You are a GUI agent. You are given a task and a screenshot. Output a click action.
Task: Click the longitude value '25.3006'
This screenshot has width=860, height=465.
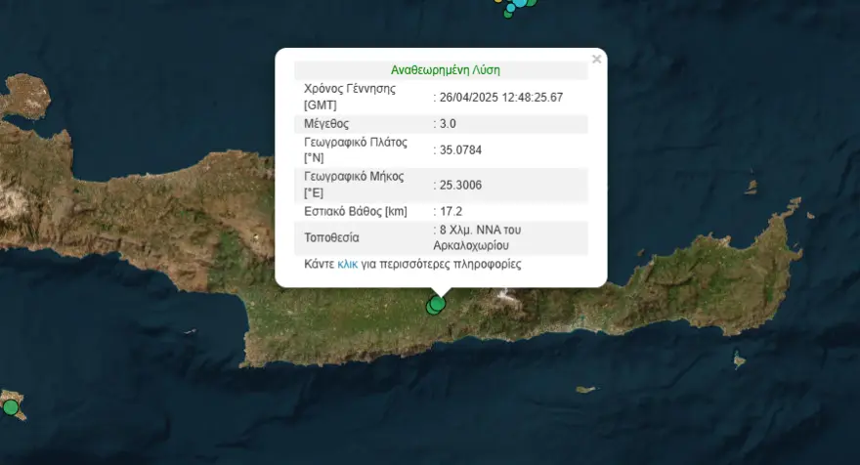click(x=460, y=186)
